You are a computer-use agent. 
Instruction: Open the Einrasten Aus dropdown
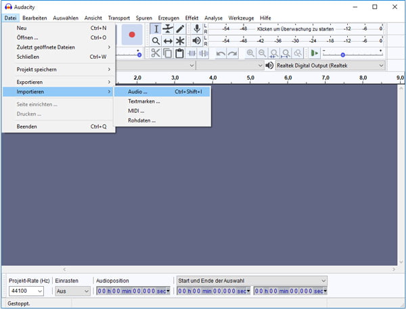pos(73,291)
